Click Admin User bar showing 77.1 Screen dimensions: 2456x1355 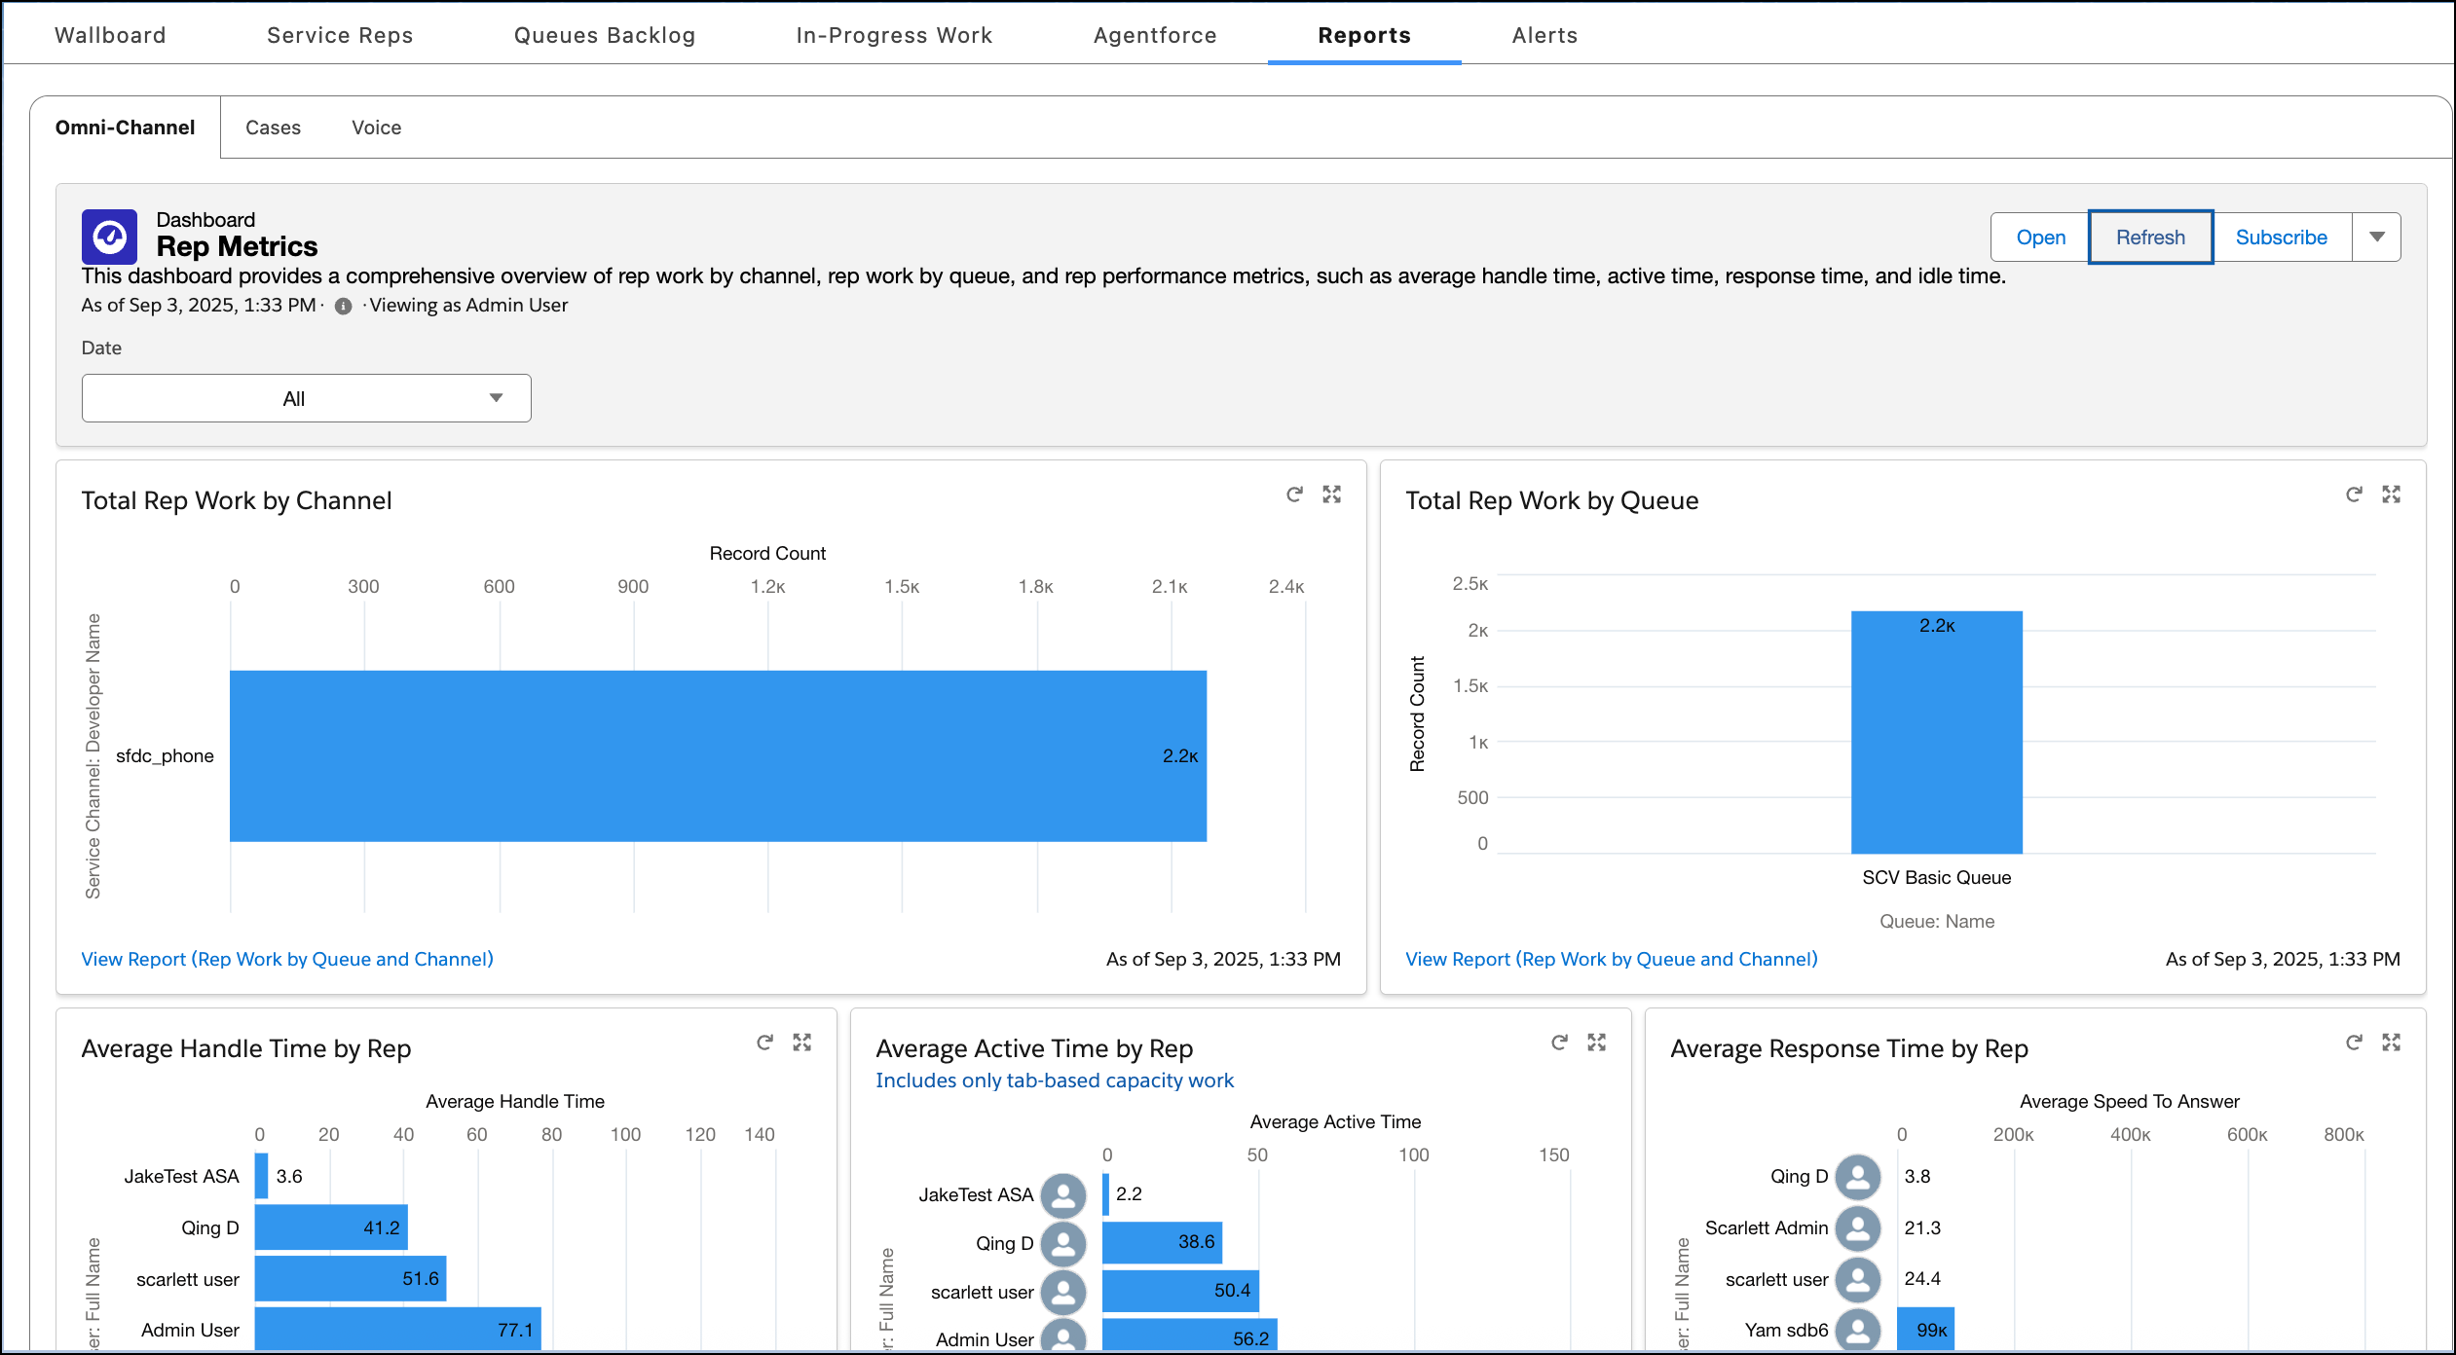397,1330
